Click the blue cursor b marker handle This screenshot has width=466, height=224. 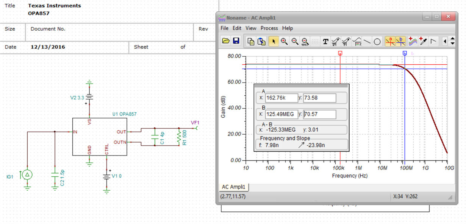coord(405,54)
